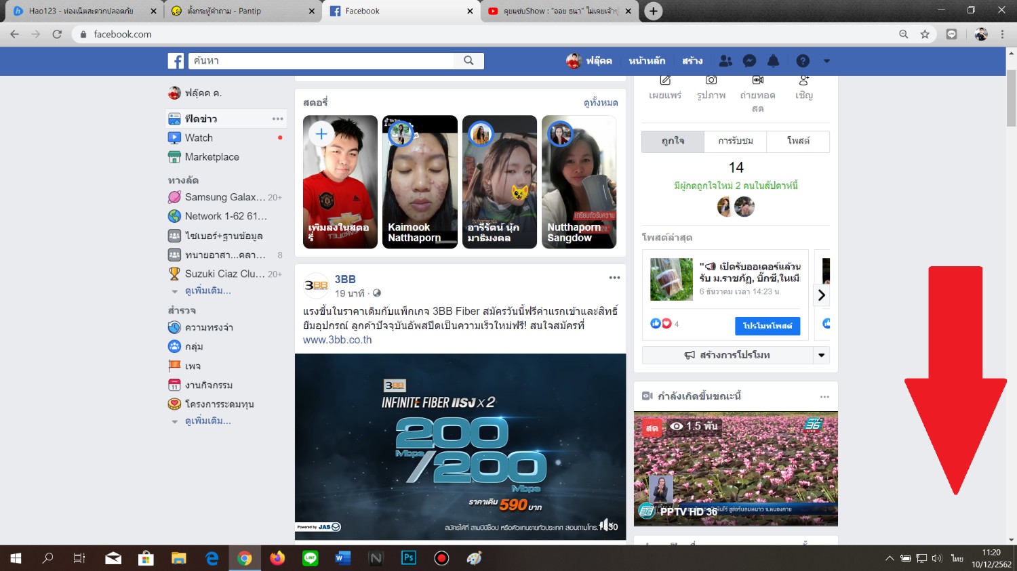Screen dimensions: 1017x571
Task: Click the search magnifier button in Facebook search
Action: [468, 61]
